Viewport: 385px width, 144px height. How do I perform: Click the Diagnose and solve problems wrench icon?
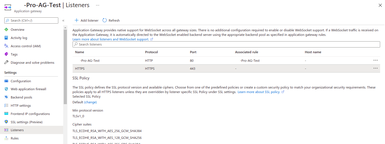point(6,63)
